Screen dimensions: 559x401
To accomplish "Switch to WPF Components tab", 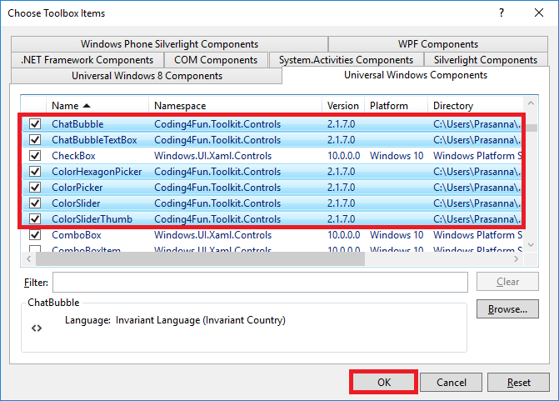I will pos(437,44).
